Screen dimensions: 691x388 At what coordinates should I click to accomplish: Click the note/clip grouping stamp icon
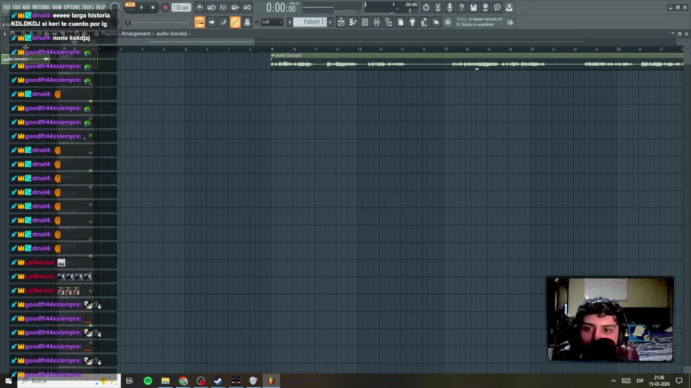[x=247, y=22]
